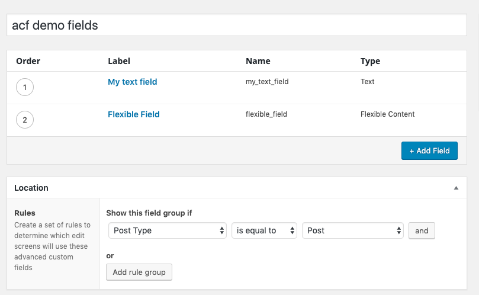Click the Flexible Content type cell
The image size is (479, 295).
tap(387, 114)
